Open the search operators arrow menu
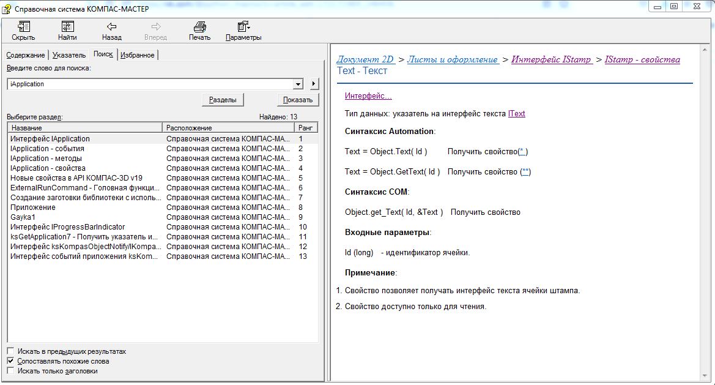 point(314,84)
